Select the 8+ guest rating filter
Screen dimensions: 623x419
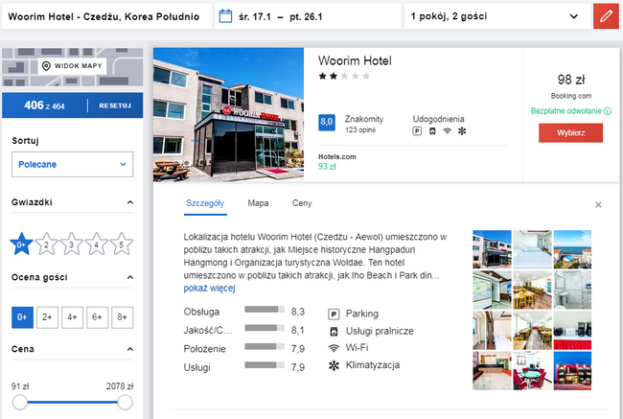click(x=123, y=317)
